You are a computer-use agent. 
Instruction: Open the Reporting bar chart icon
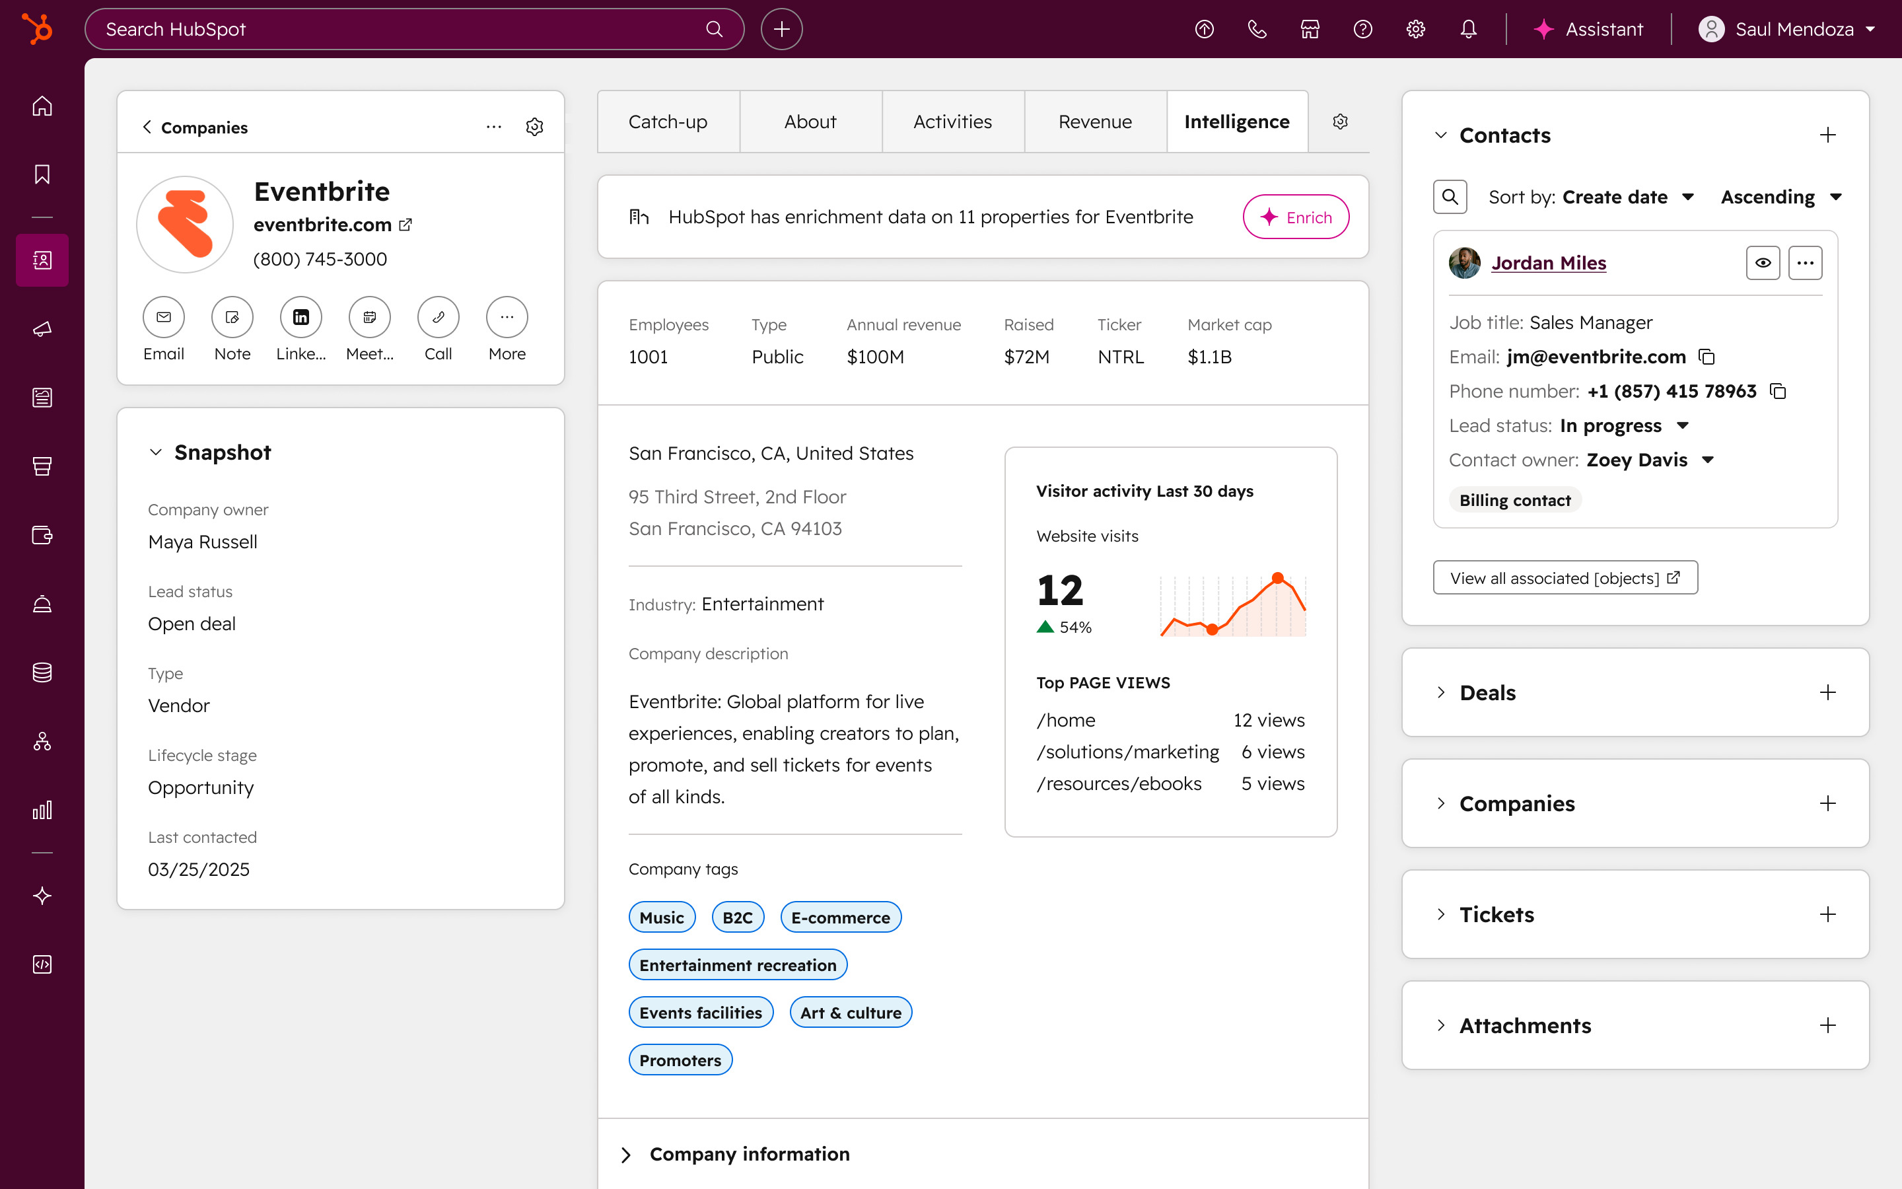point(42,810)
